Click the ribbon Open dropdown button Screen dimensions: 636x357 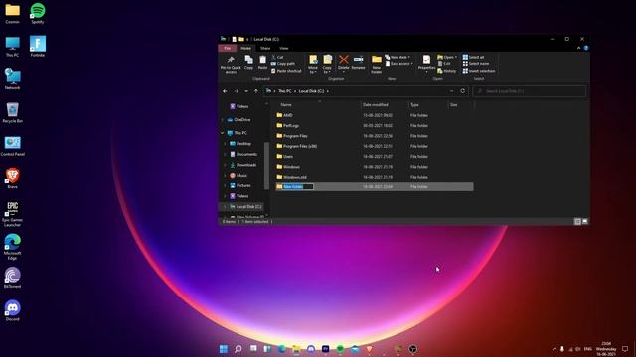447,58
